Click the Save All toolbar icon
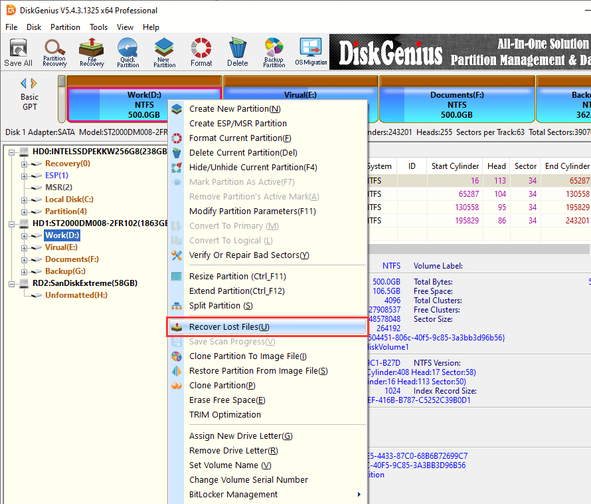The image size is (591, 504). coord(18,52)
